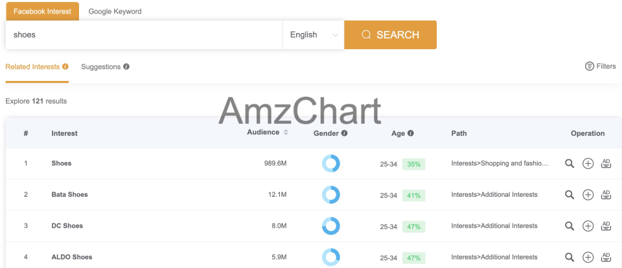This screenshot has height=268, width=622.
Task: Sort by the Audience column arrows
Action: 286,133
